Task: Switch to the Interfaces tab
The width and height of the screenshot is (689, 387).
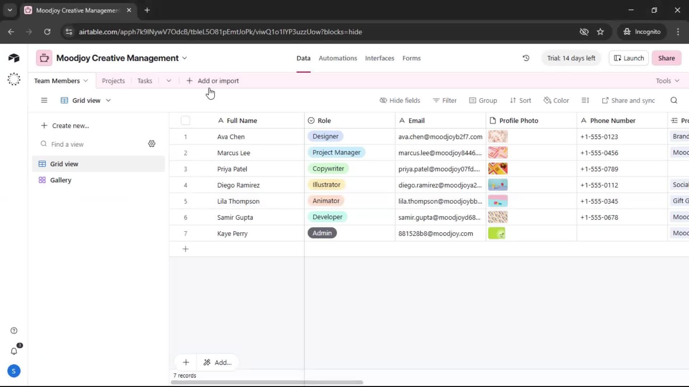Action: tap(380, 58)
